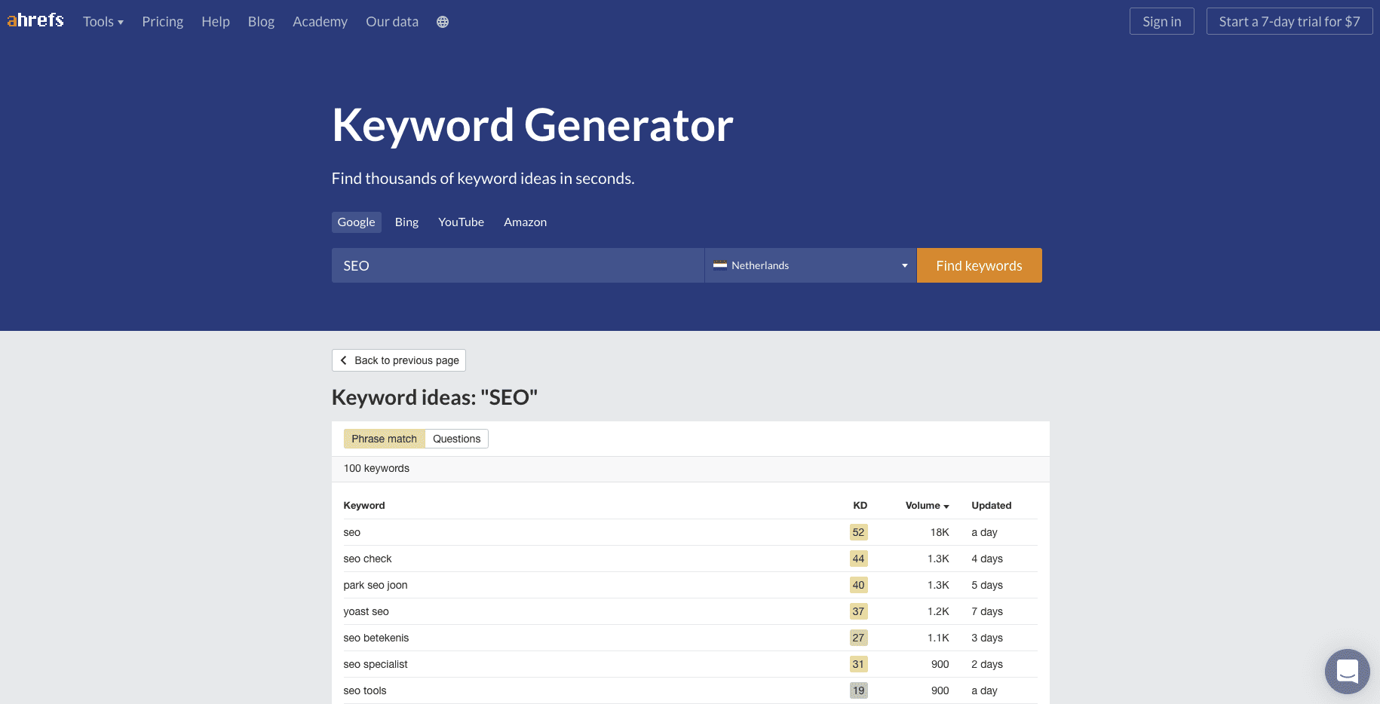Screen dimensions: 1380x704
Task: Click the 1.2K volume value
Action: coord(939,611)
